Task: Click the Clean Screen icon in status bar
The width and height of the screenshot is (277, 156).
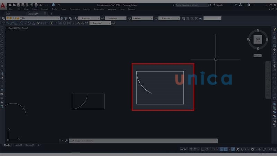Action: click(270, 149)
